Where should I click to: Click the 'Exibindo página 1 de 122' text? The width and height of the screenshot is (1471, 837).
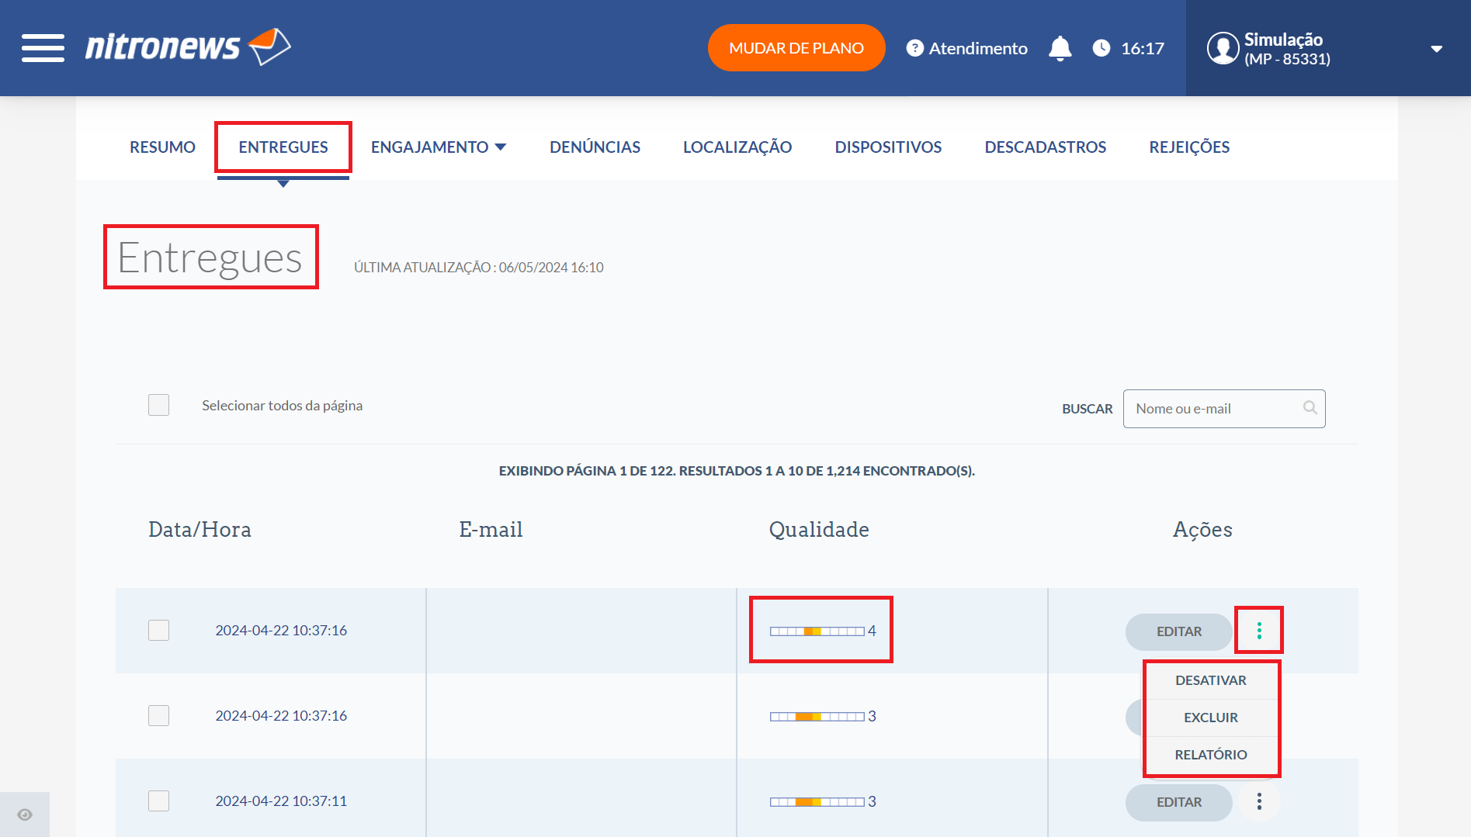(x=737, y=471)
